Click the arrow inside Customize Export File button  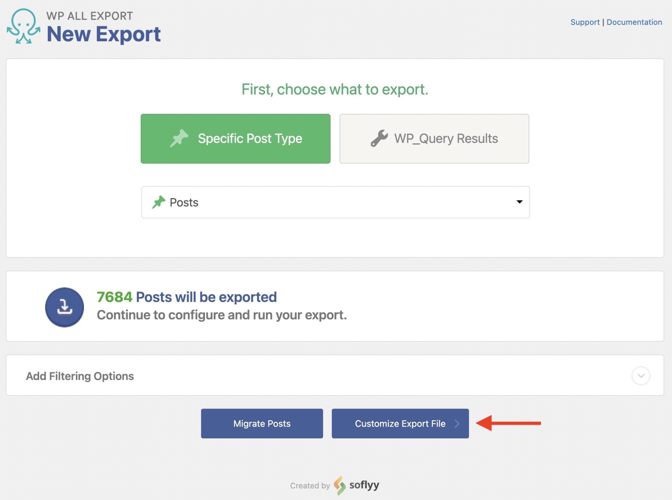[458, 423]
